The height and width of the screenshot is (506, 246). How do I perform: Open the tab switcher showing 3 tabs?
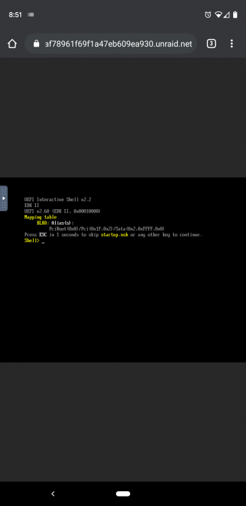pos(211,44)
